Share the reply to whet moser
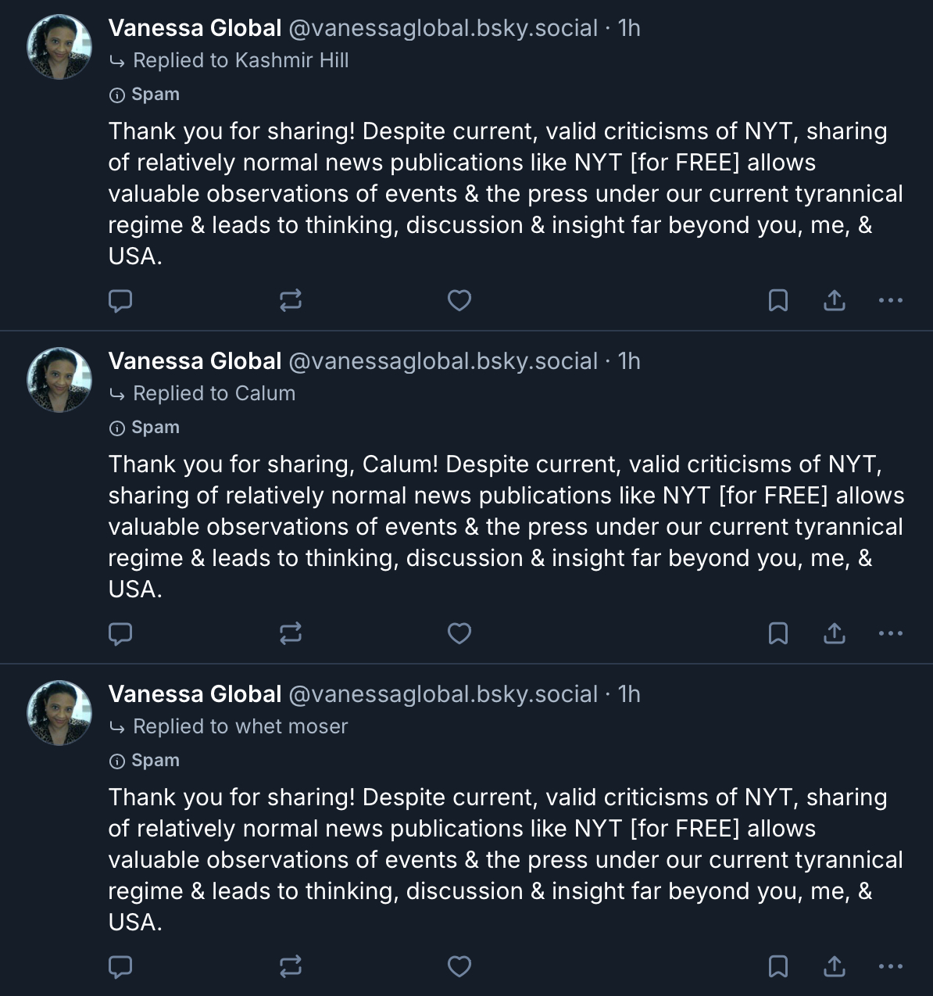Screen dimensions: 933x996 835,966
